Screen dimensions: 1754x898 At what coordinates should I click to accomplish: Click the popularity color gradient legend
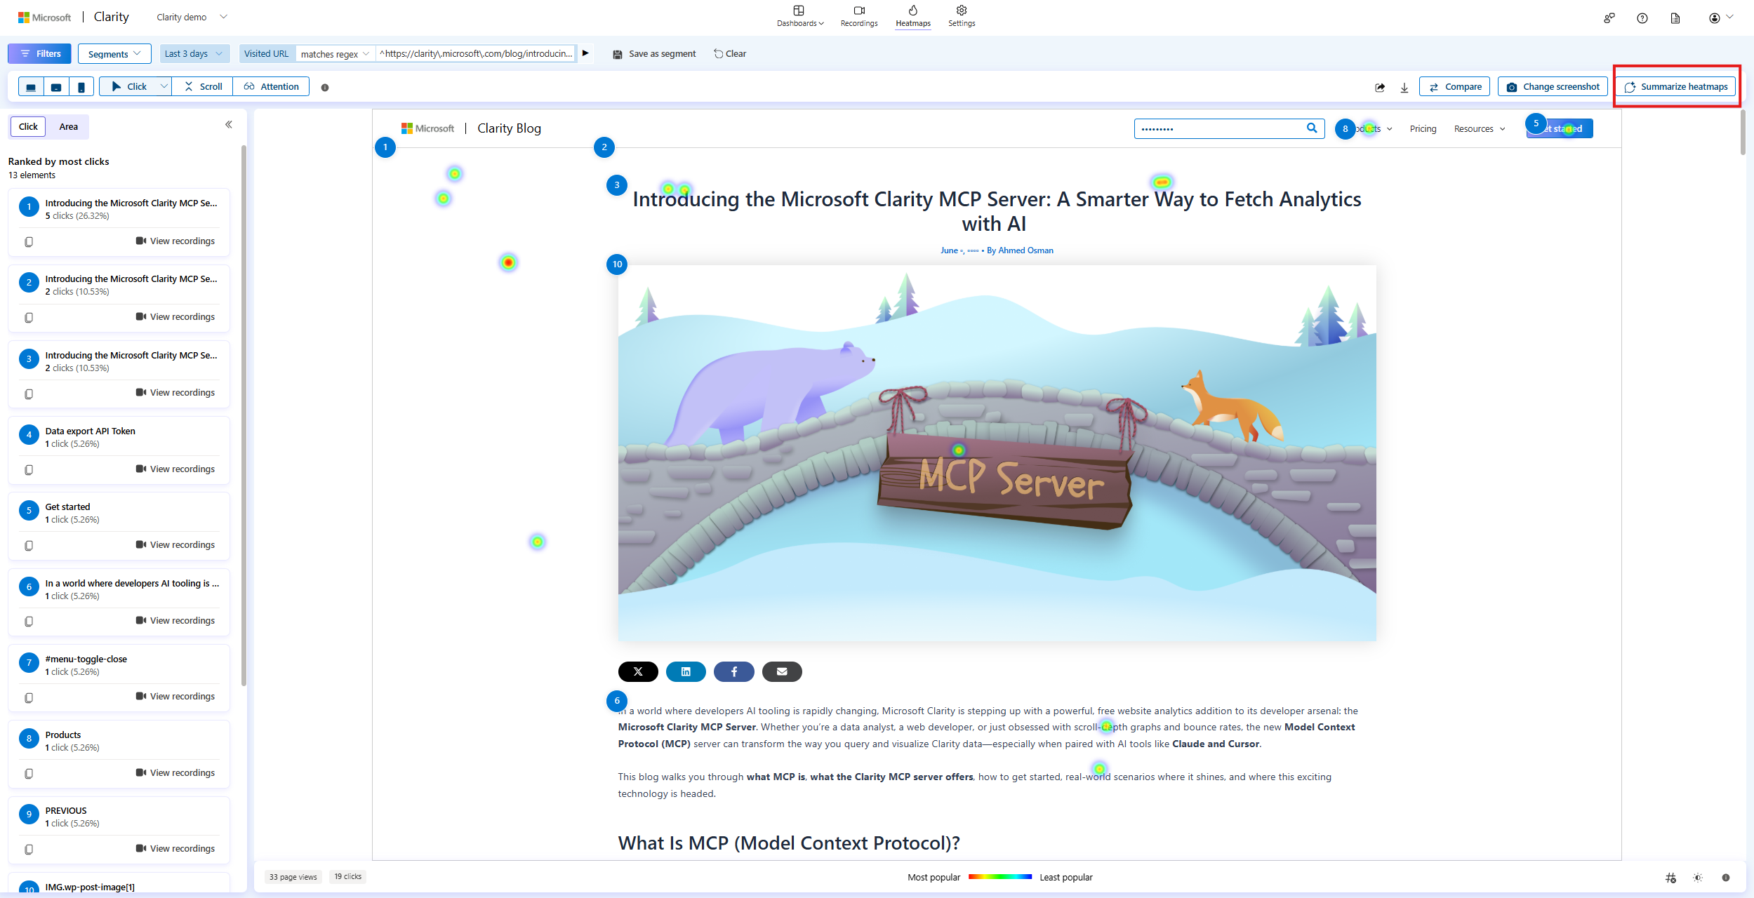click(x=999, y=877)
